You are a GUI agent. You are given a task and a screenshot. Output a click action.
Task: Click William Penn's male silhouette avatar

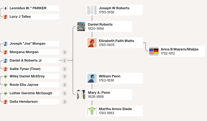coord(92,78)
